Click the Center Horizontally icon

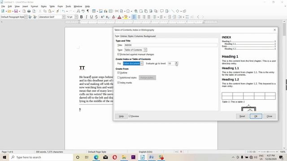pos(139,17)
